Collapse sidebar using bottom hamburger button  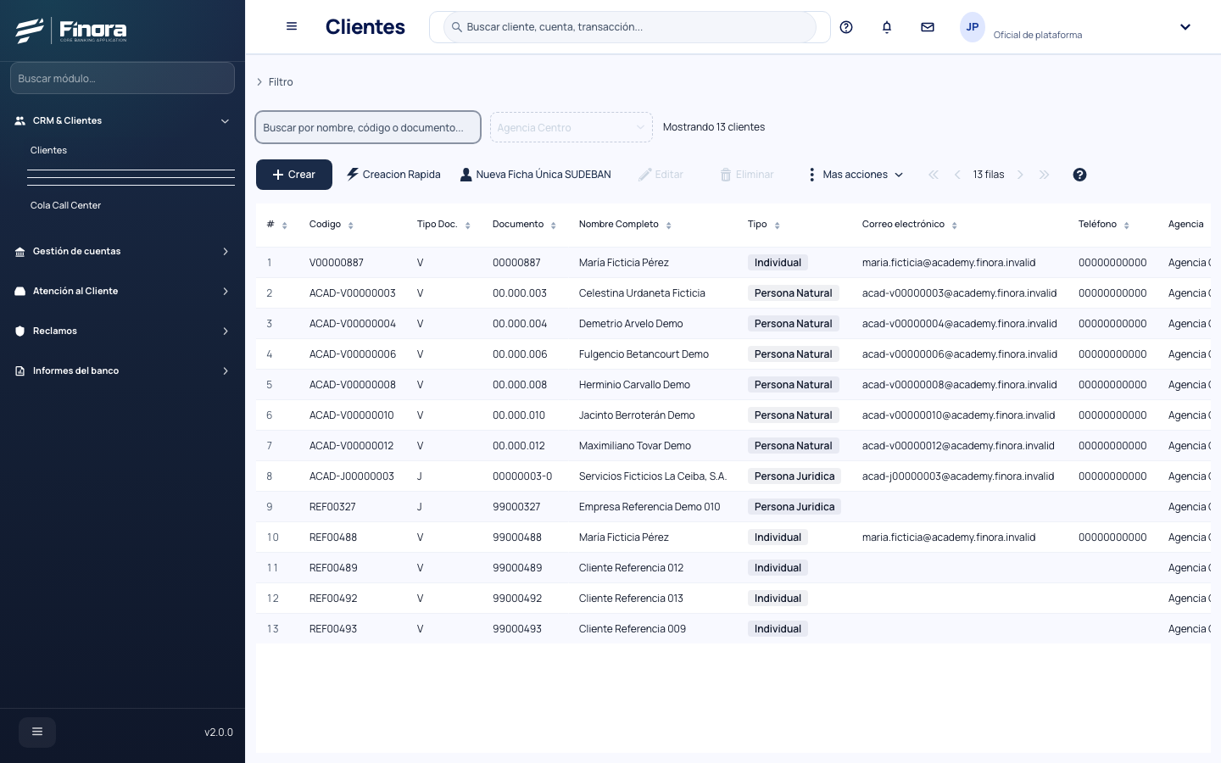pyautogui.click(x=37, y=732)
